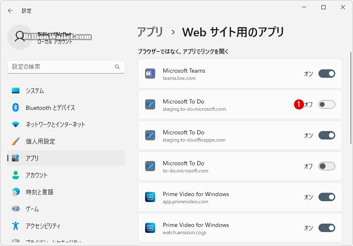Open アクセシビリティ category
Viewport: 353px width, 246px height.
(66, 226)
